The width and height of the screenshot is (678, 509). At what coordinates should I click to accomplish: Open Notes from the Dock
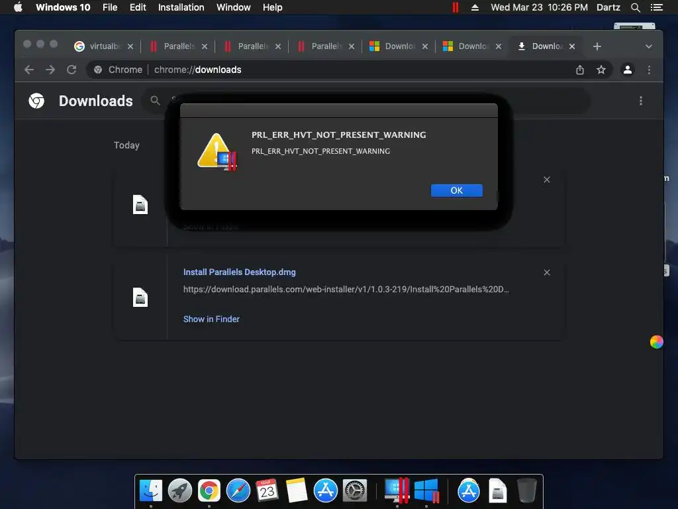[297, 491]
